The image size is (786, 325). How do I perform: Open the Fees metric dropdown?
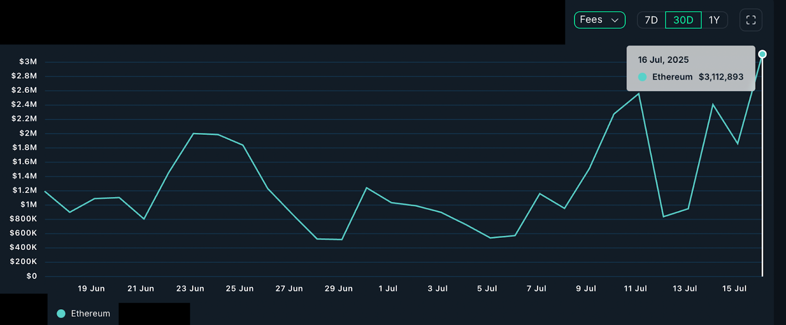(599, 20)
